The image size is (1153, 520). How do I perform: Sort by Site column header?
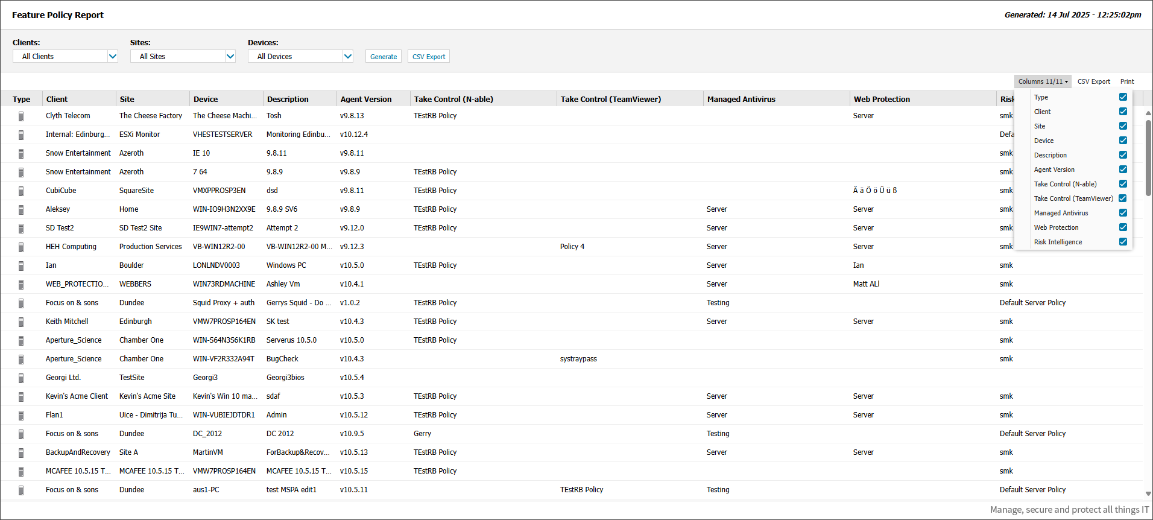pos(153,99)
